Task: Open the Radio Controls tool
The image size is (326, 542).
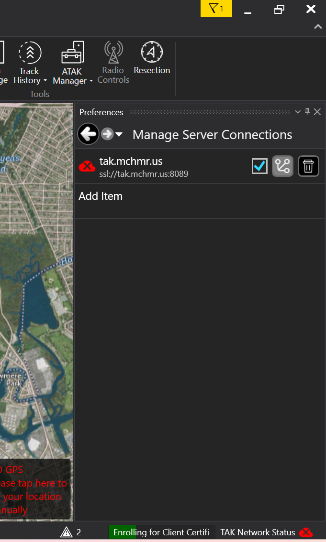Action: (x=113, y=62)
